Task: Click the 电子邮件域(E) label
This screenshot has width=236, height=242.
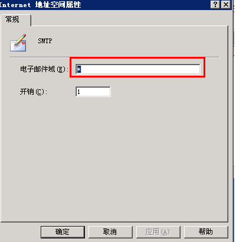Action: (x=44, y=69)
